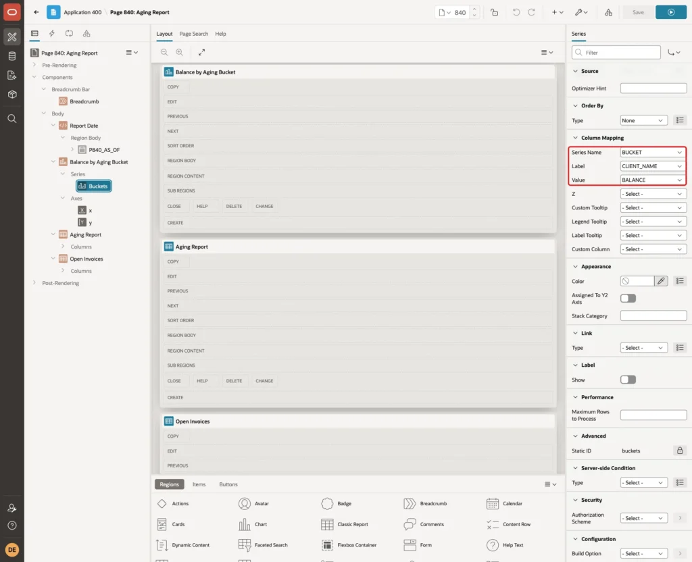The height and width of the screenshot is (562, 692).
Task: Toggle Assigned To Y2 Axis switch
Action: coord(628,299)
